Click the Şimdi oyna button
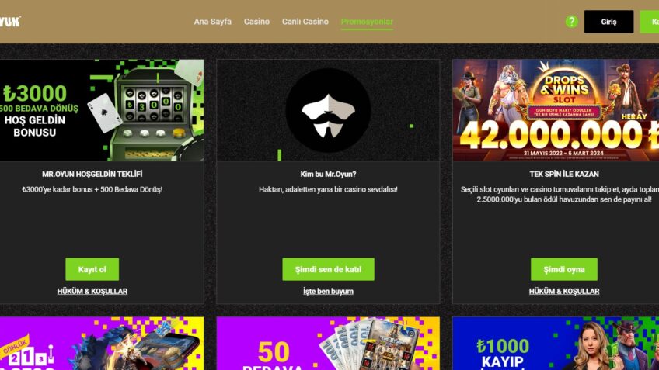The height and width of the screenshot is (370, 659). click(x=564, y=269)
